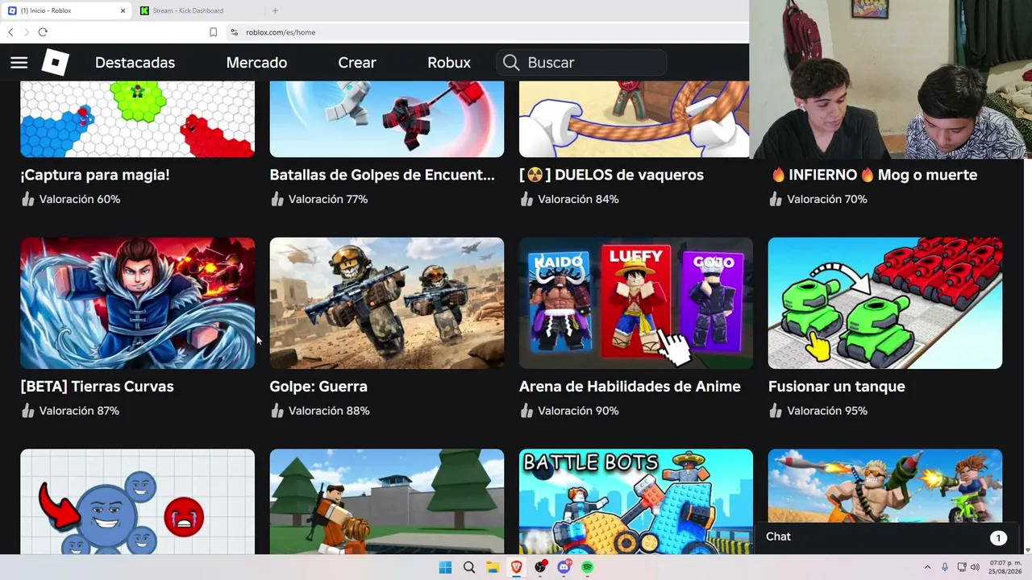Click the blue smiley circles game thumbnail
The image size is (1032, 580).
pyautogui.click(x=138, y=502)
